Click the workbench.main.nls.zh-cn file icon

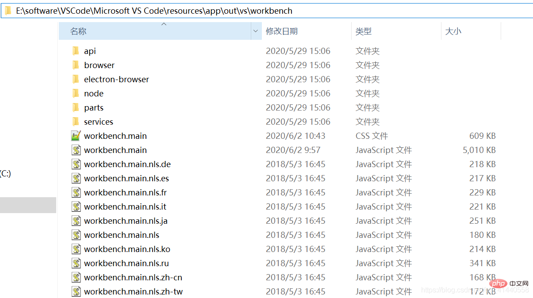tap(76, 277)
